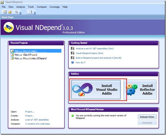Open the File menu

(4, 7)
